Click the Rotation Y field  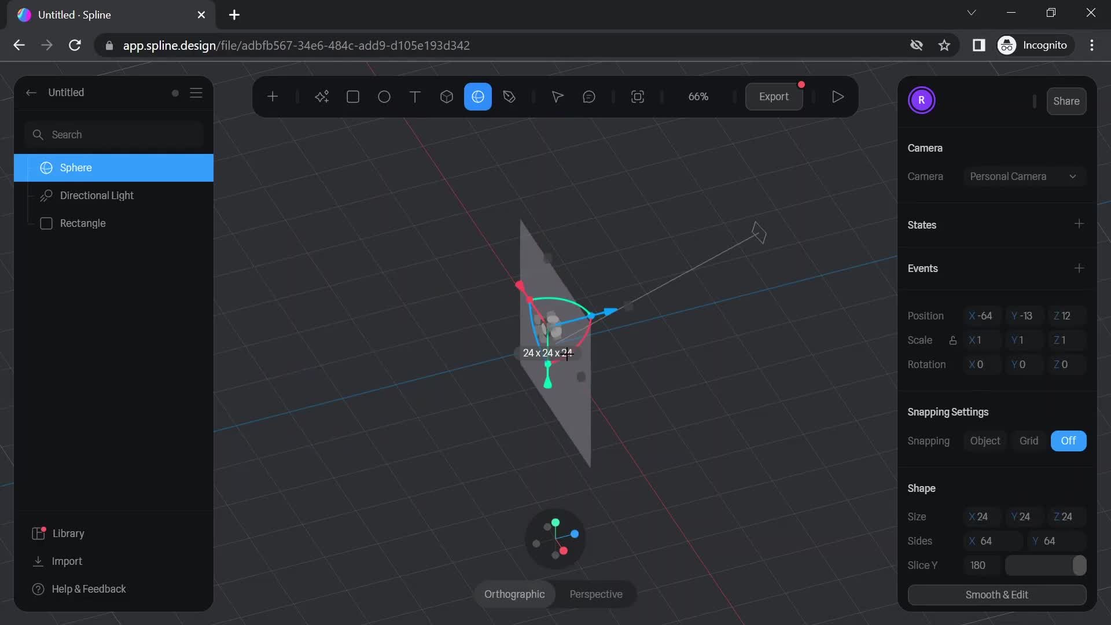(1024, 365)
